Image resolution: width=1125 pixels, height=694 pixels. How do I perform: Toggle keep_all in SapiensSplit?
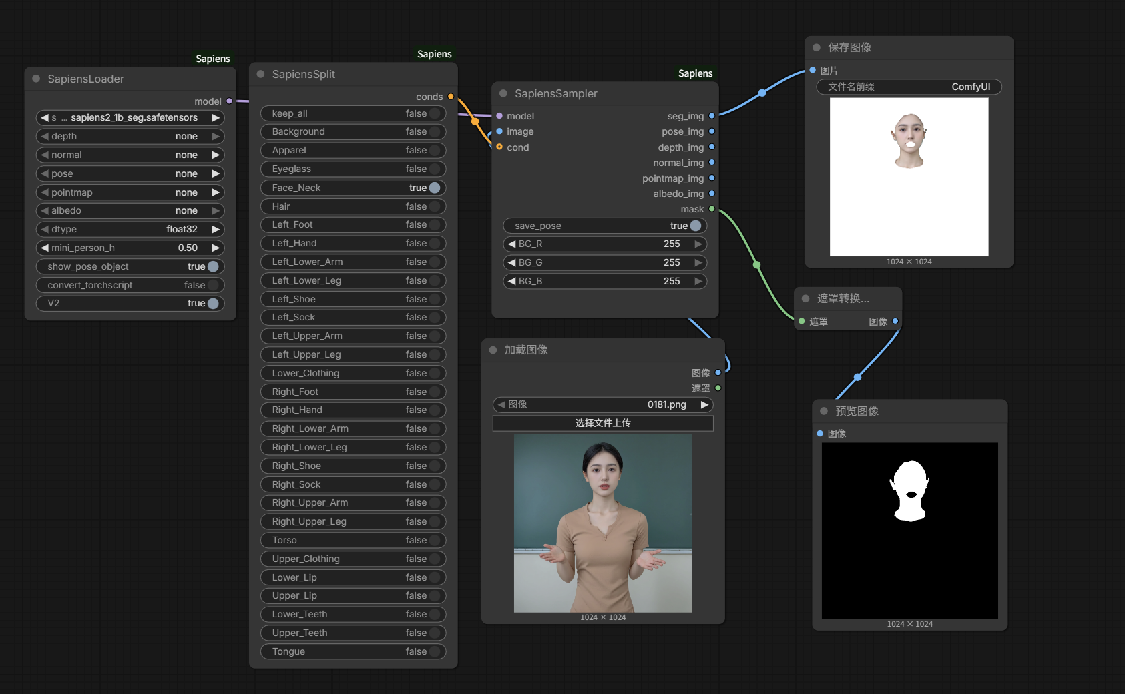click(353, 113)
